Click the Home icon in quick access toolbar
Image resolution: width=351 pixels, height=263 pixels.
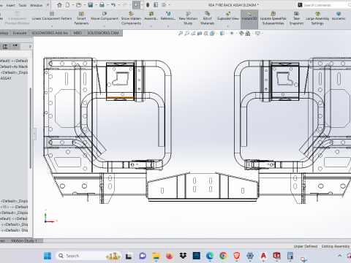pos(59,5)
